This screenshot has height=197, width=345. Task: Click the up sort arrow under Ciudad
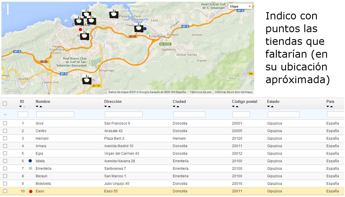[x=178, y=107]
